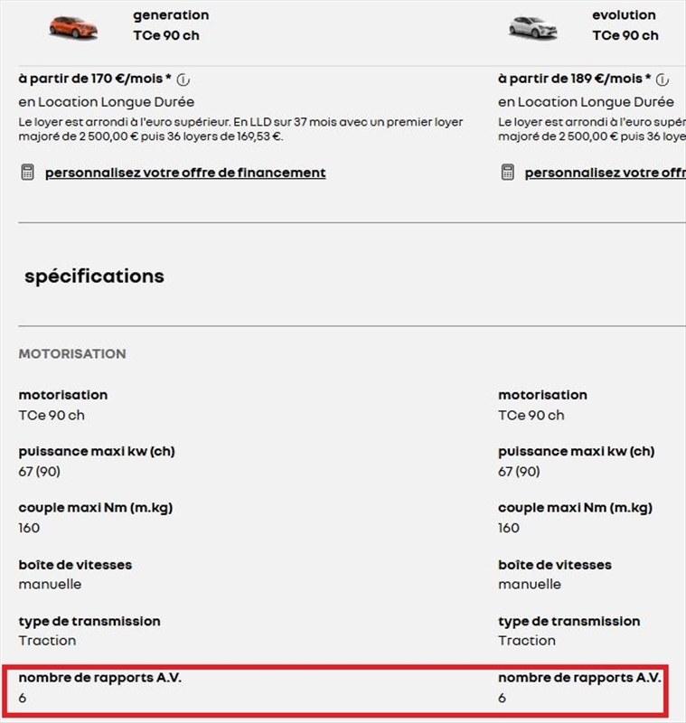This screenshot has width=686, height=723.
Task: Click the calculator icon under the evolution offer
Action: pyautogui.click(x=506, y=172)
